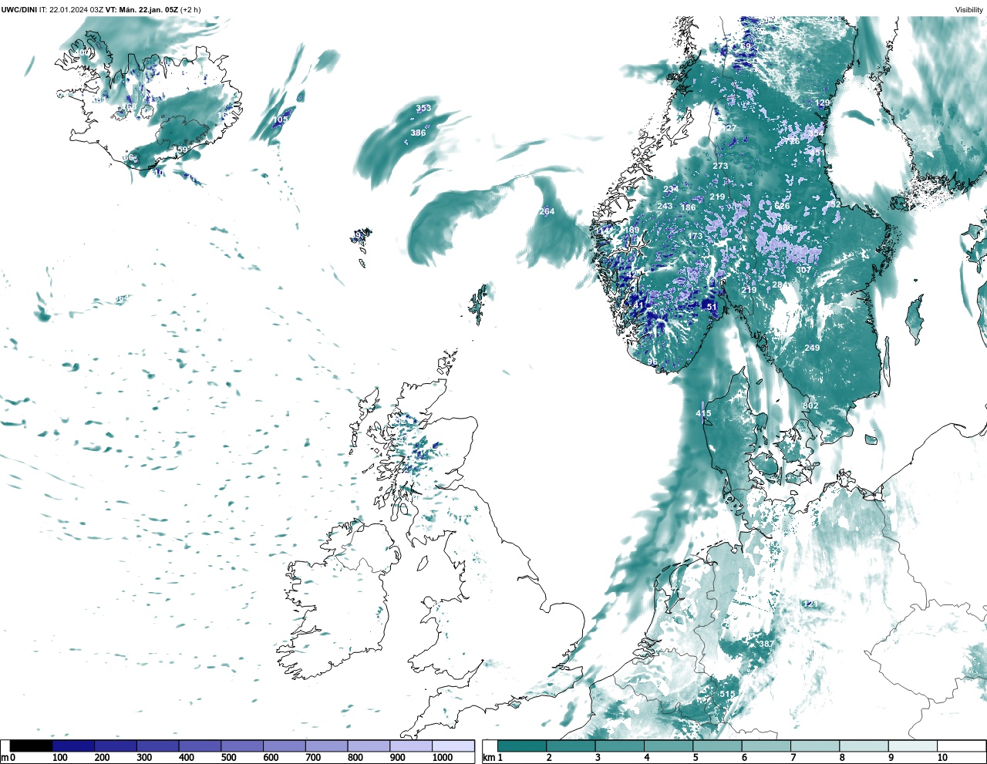The image size is (987, 764).
Task: Click the '10' tick label on km legend
Action: [x=942, y=758]
